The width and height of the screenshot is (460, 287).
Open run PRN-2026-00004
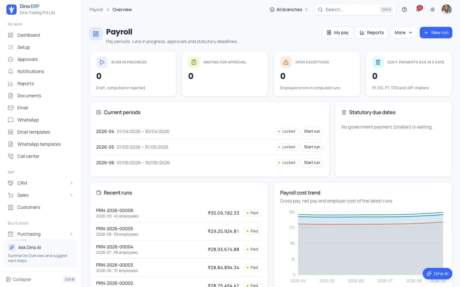tap(179, 249)
